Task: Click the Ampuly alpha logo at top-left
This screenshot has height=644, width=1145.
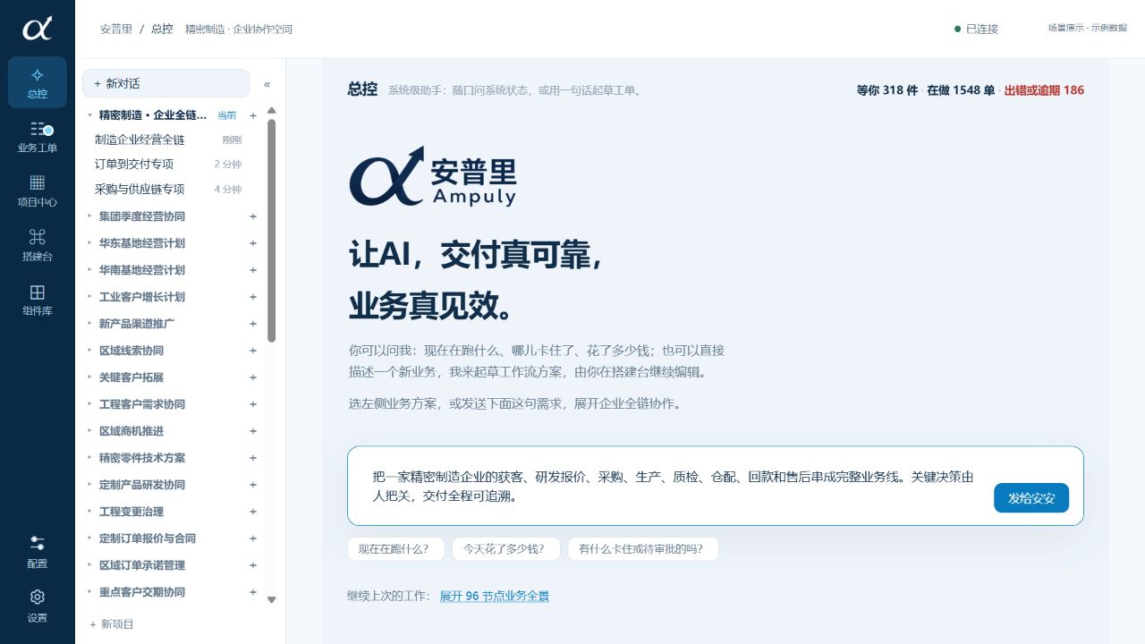Action: (38, 29)
